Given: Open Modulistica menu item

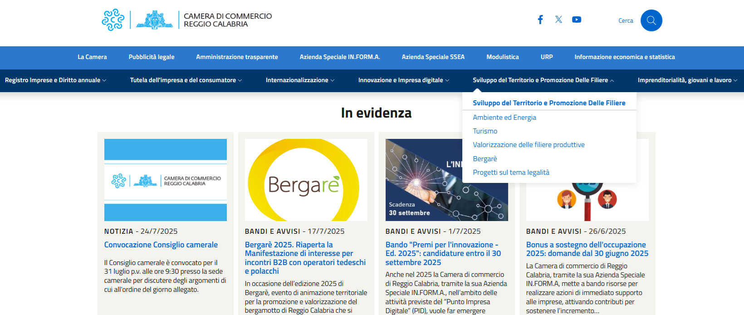Looking at the screenshot, I should [503, 57].
